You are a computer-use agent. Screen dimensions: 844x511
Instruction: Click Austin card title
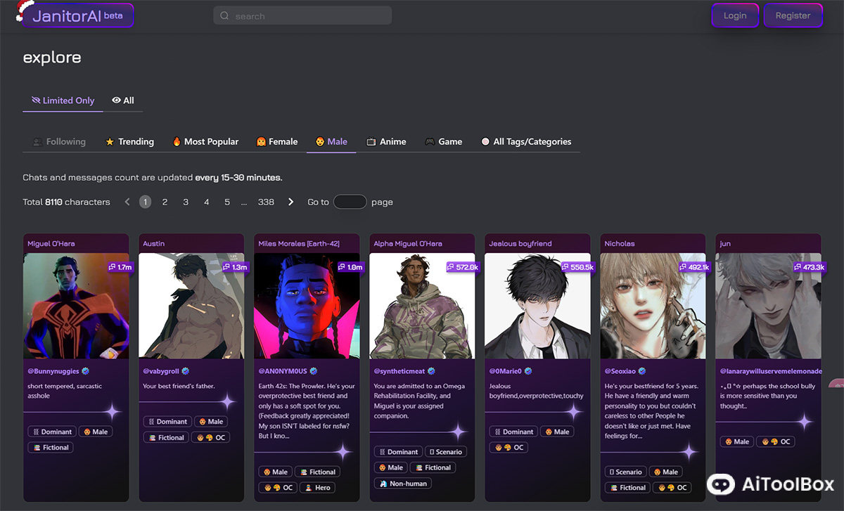154,243
